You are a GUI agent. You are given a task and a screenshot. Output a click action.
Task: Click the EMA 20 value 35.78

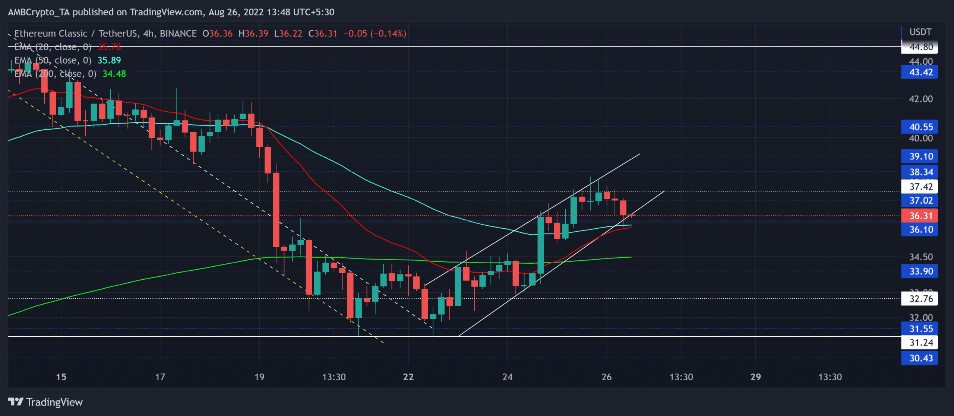pyautogui.click(x=109, y=47)
